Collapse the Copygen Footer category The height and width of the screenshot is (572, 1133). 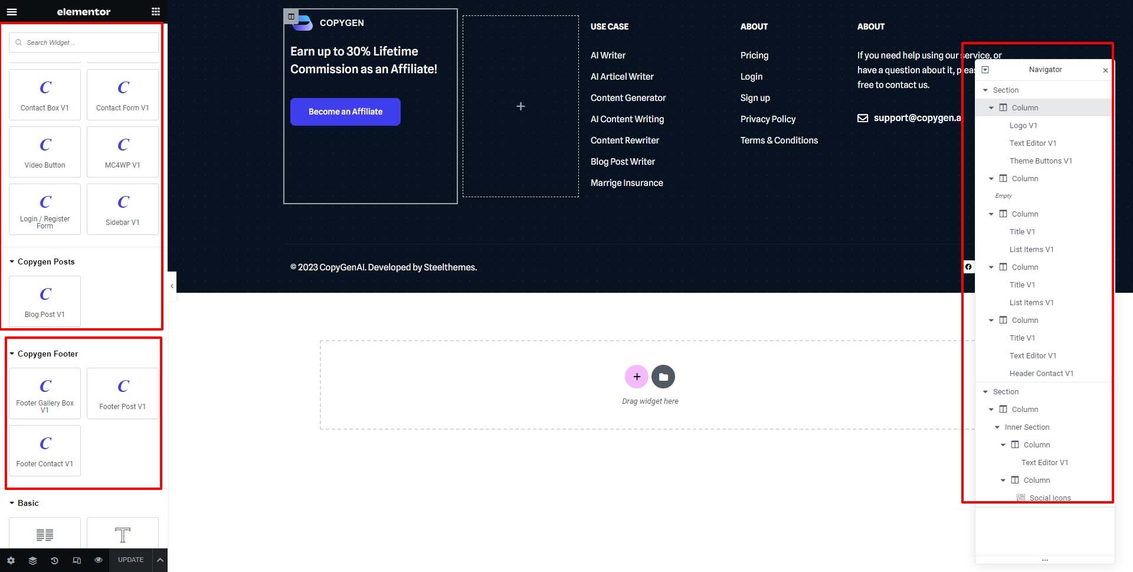pos(12,354)
